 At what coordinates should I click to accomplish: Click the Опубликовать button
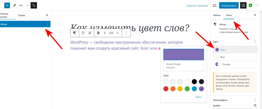tap(229, 6)
